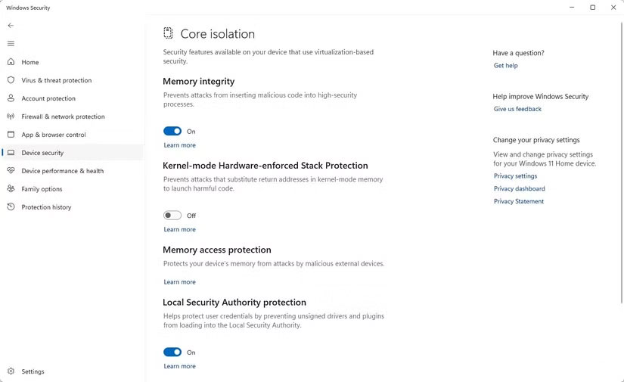This screenshot has width=624, height=382.
Task: Open the Firewall & network protection icon
Action: pos(11,116)
